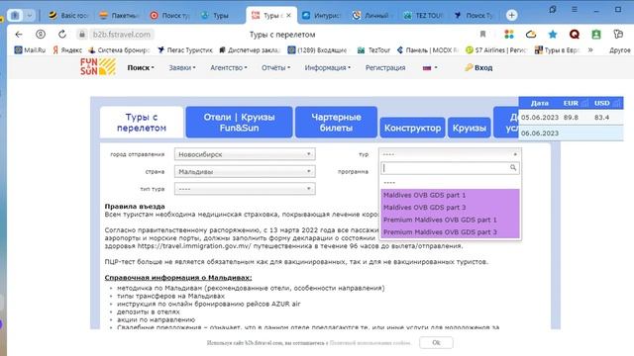
Task: Open методичка по Мальдивам link
Action: [251, 288]
